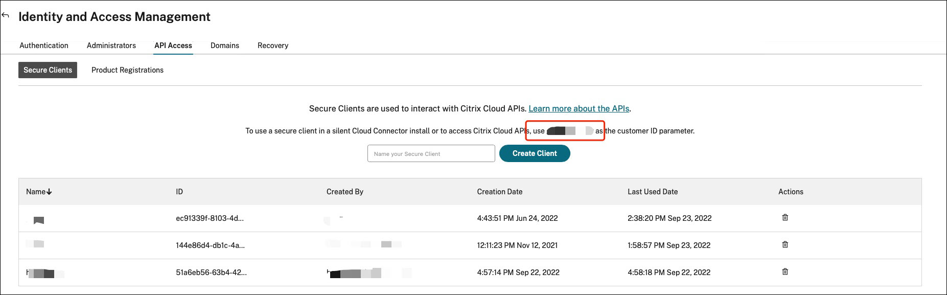Open the Recovery tab
947x295 pixels.
click(273, 46)
